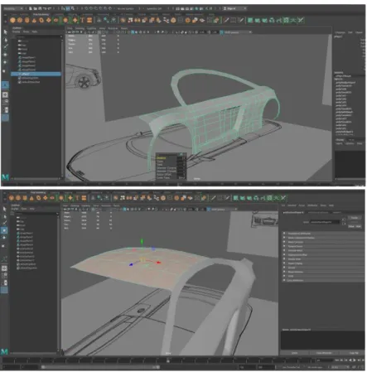Click Open Scene icon in top status line
Screen dimensions: 367x372
pyautogui.click(x=36, y=8)
